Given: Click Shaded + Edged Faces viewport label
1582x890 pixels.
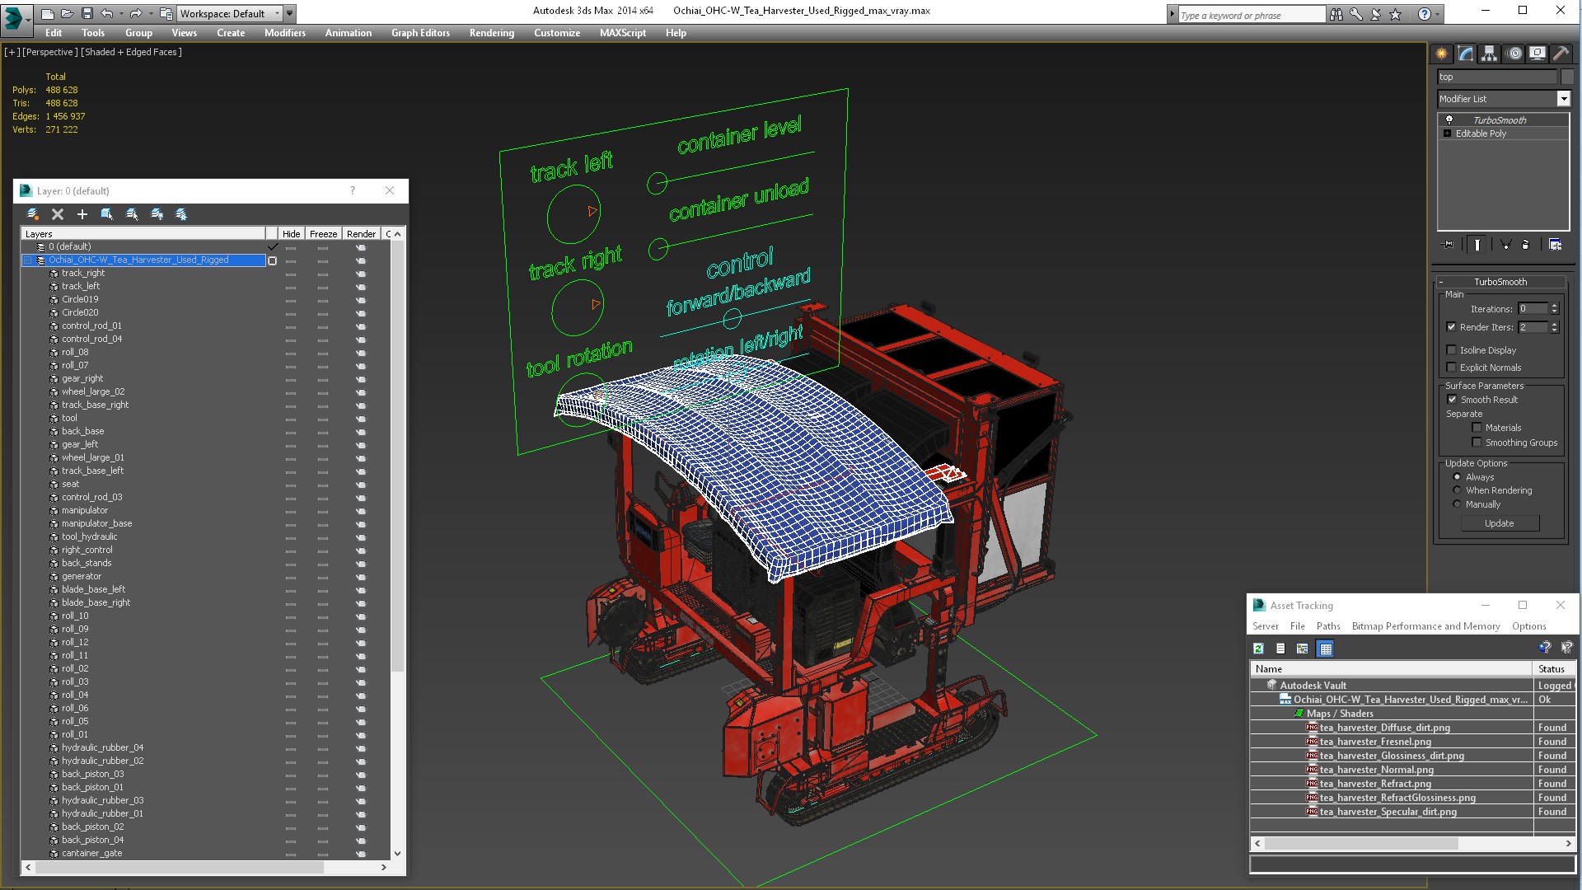Looking at the screenshot, I should click(x=132, y=52).
